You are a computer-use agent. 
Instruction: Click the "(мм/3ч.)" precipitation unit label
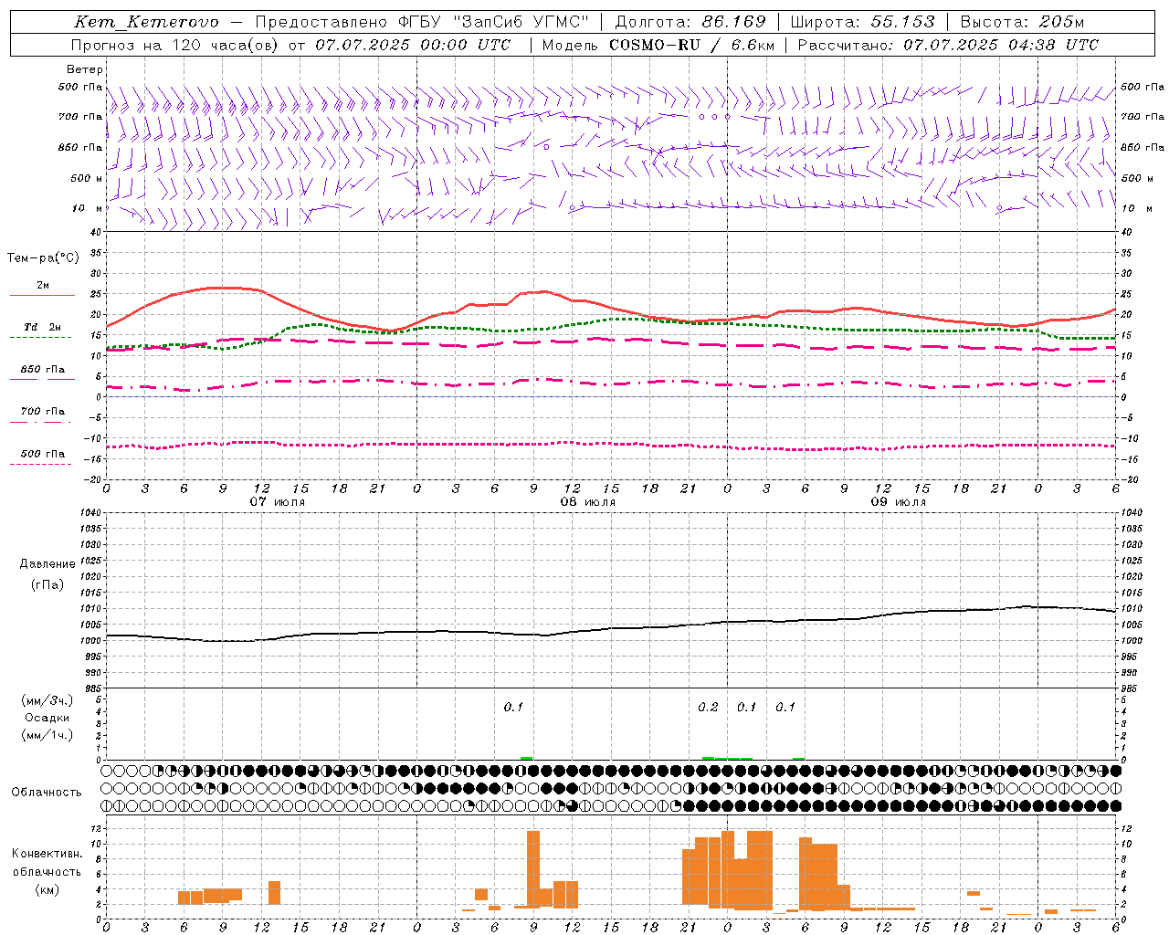click(47, 701)
